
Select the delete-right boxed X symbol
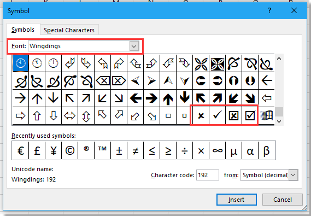click(x=119, y=81)
